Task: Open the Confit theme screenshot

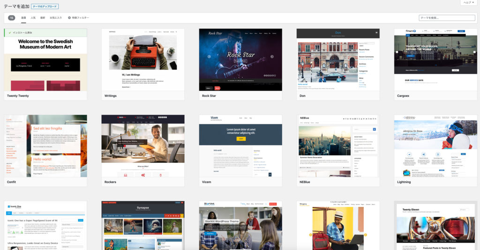Action: [x=45, y=146]
